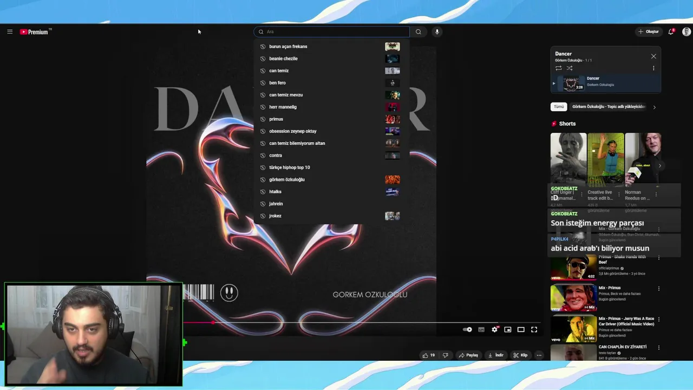Screen dimensions: 693x390
Task: Click thumbnail beside 'burun açan frekans' suggestion
Action: [393, 47]
